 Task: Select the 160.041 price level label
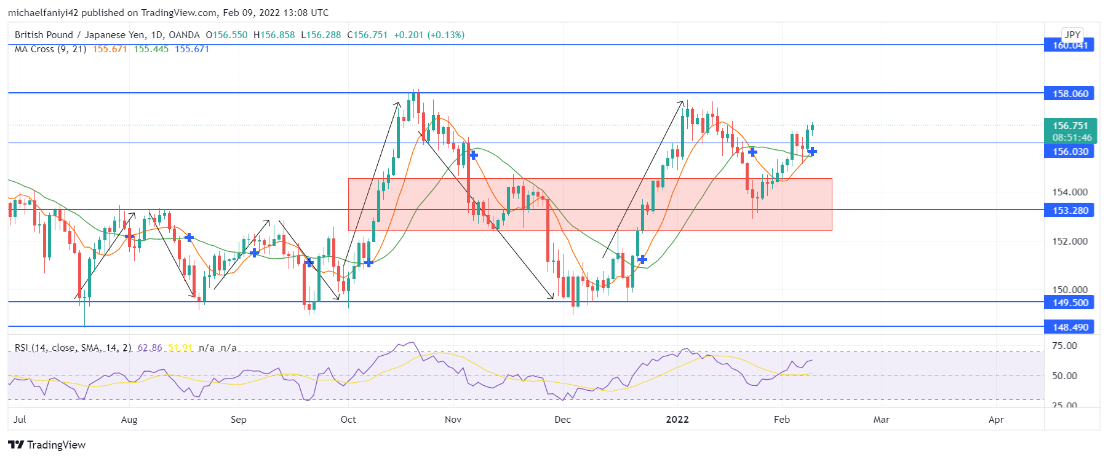(1069, 45)
